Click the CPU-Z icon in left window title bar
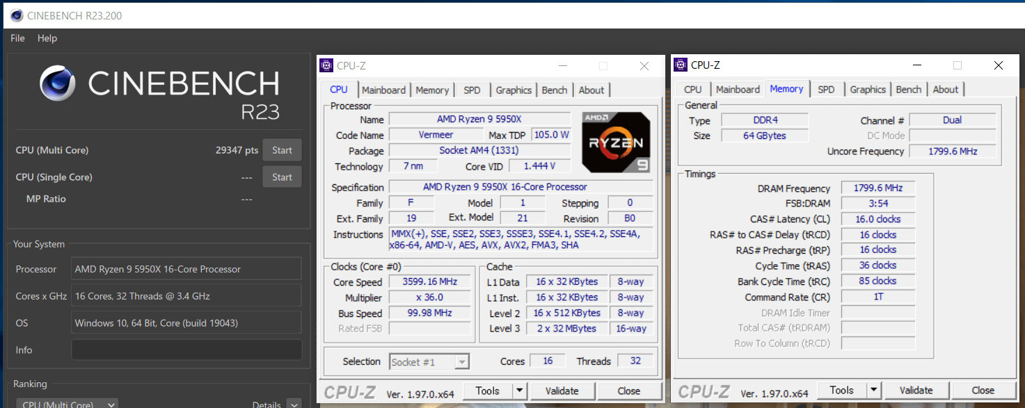This screenshot has width=1025, height=408. [x=326, y=65]
